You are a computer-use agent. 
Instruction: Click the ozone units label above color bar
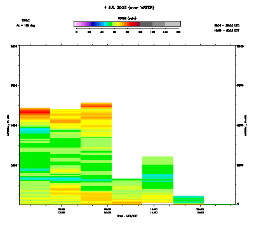tap(127, 18)
